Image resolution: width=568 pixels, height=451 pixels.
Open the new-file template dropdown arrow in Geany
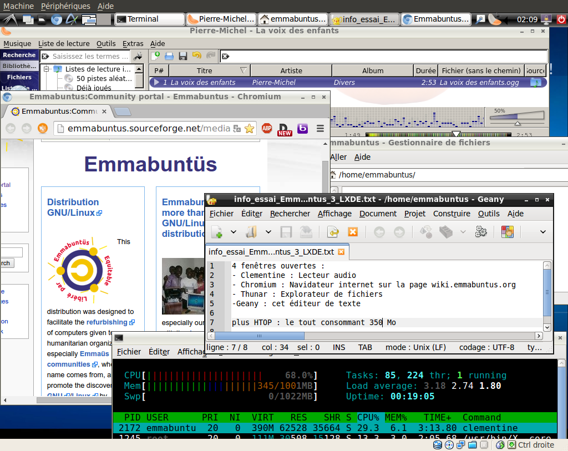234,232
